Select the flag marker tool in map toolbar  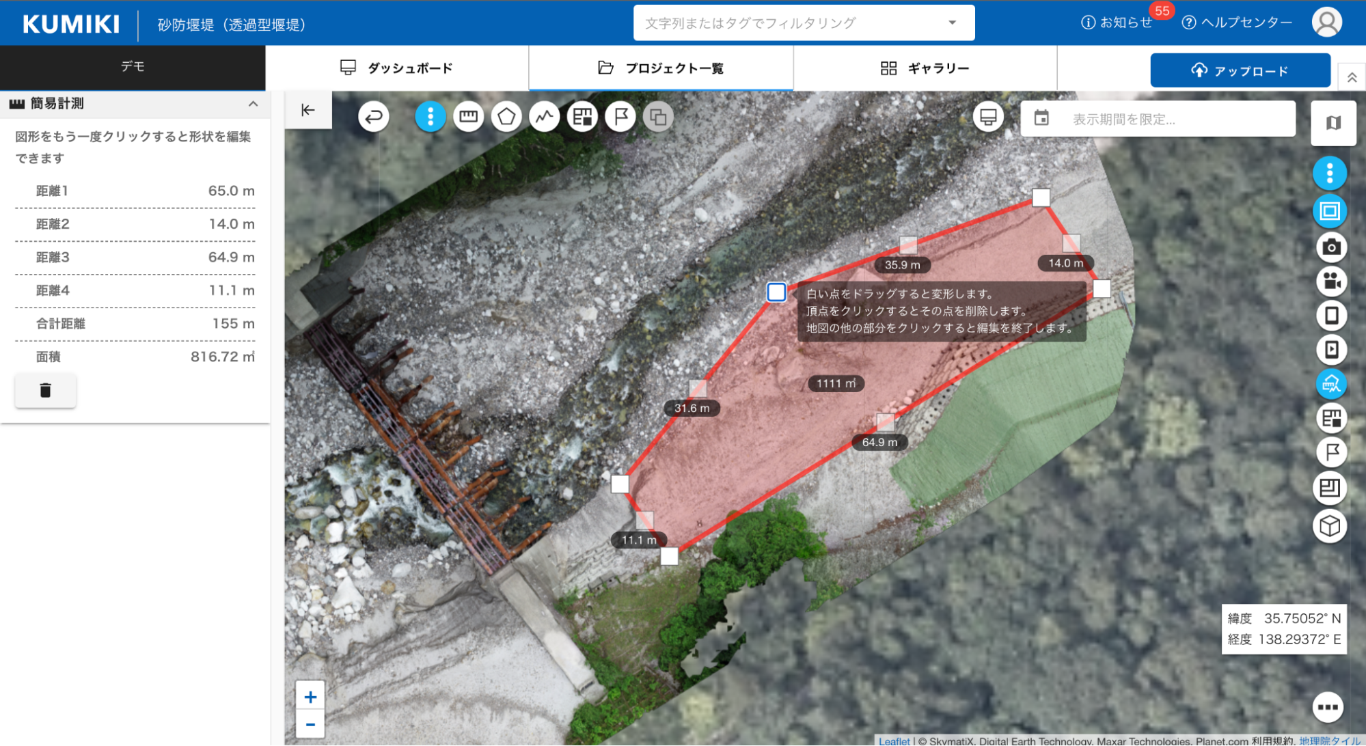tap(620, 117)
